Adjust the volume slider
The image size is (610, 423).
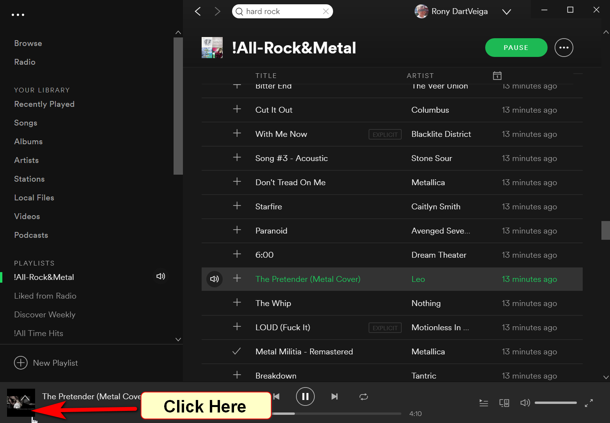pyautogui.click(x=556, y=403)
